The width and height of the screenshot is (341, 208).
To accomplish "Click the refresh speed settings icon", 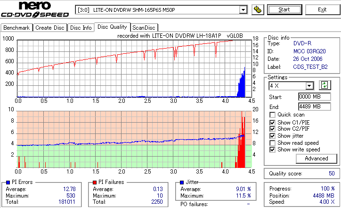I will pyautogui.click(x=325, y=85).
